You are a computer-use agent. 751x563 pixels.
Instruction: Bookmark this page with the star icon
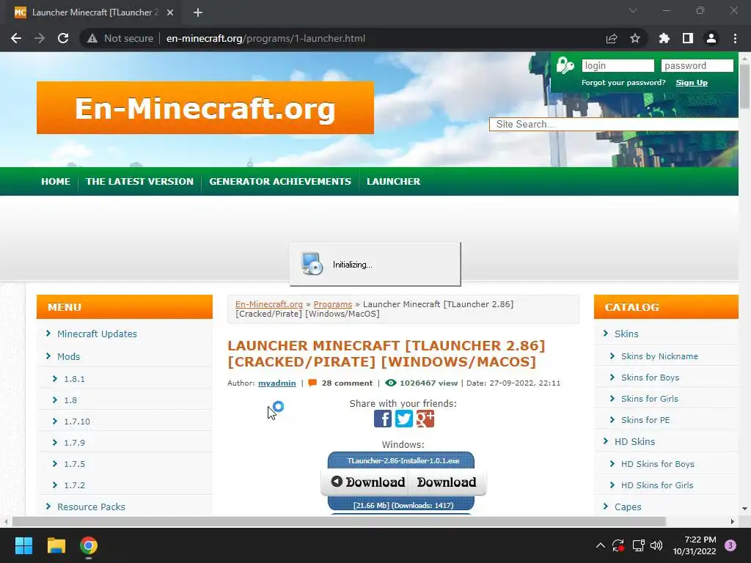(x=635, y=38)
